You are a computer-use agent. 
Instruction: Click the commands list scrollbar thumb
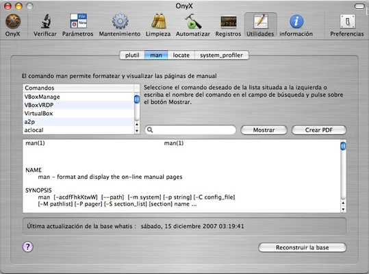(x=137, y=99)
